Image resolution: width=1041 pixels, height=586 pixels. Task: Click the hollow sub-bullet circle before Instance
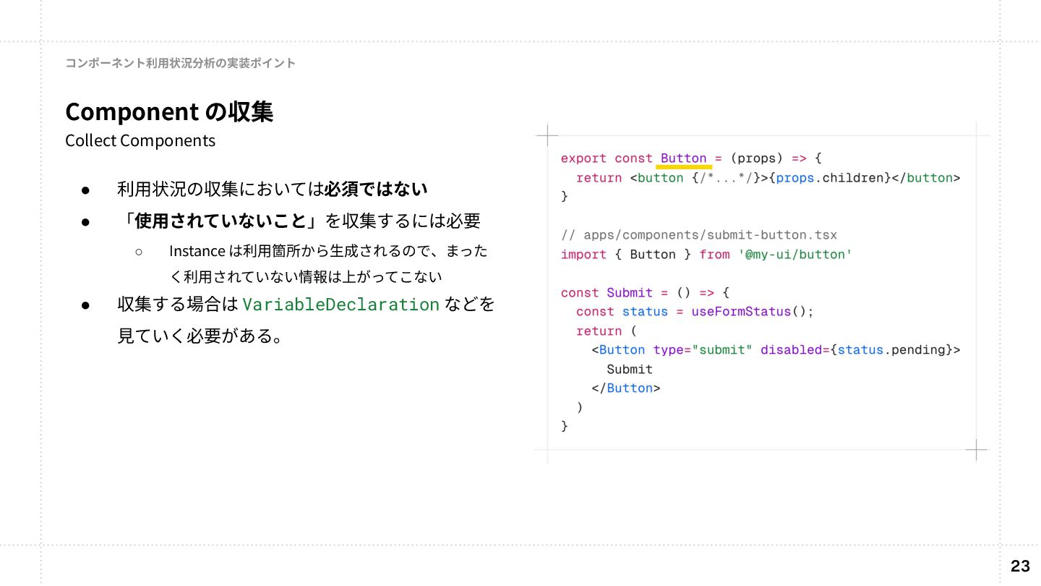[139, 251]
